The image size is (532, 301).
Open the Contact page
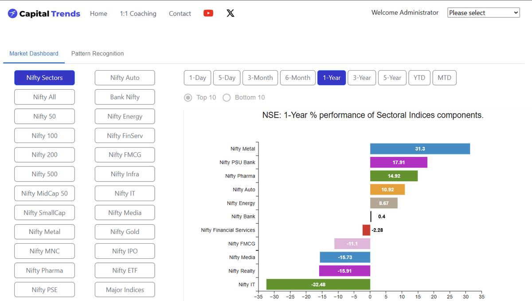[180, 14]
